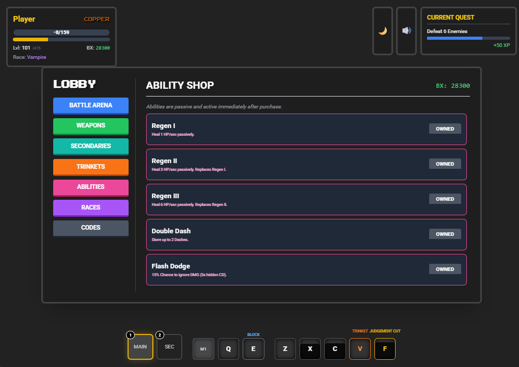Click the LOBBY heading
The height and width of the screenshot is (367, 519).
click(x=75, y=84)
